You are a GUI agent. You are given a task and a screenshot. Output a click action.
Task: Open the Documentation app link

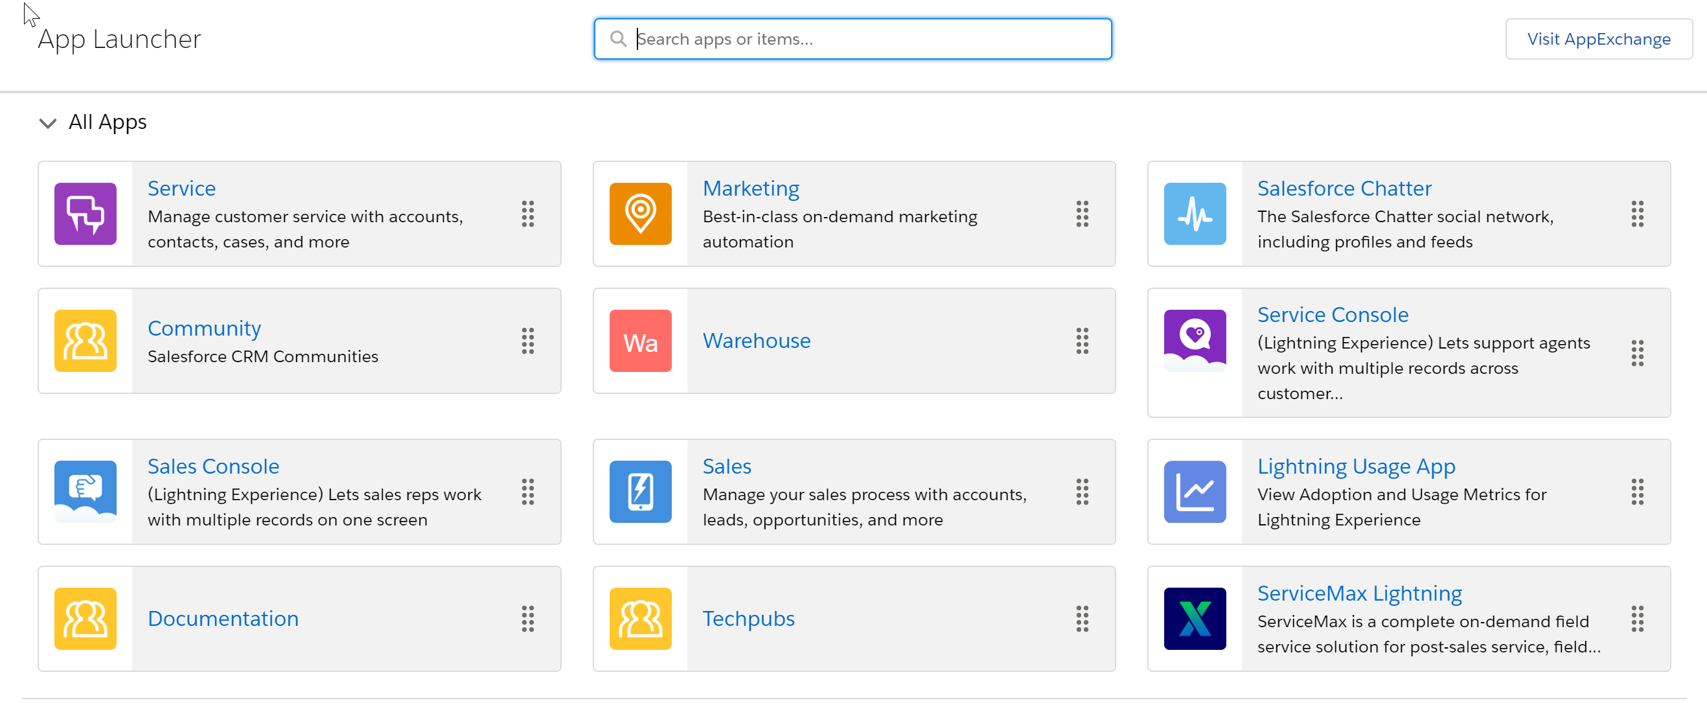pos(223,618)
